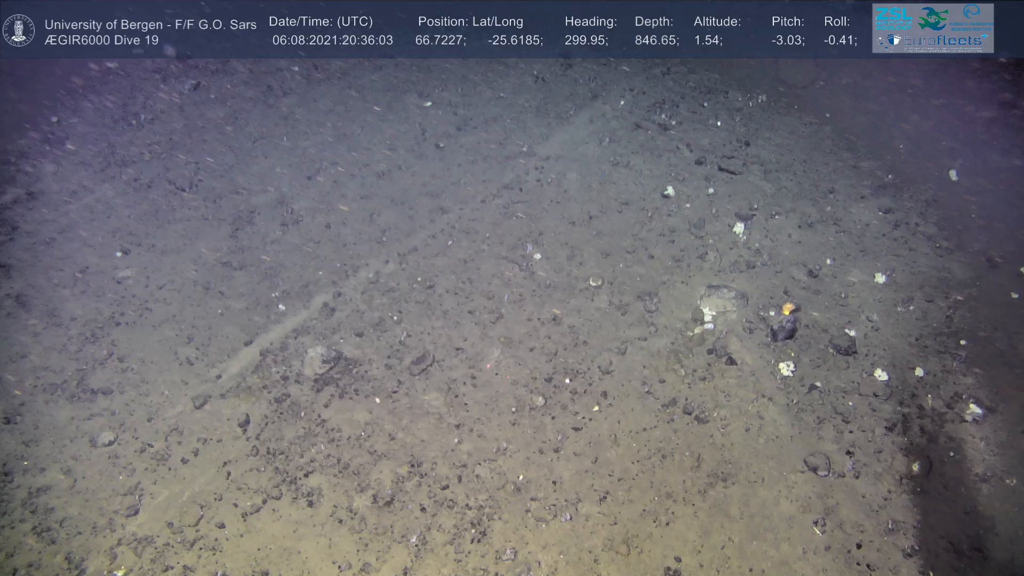Click the longitude value -25.6185

(x=515, y=41)
